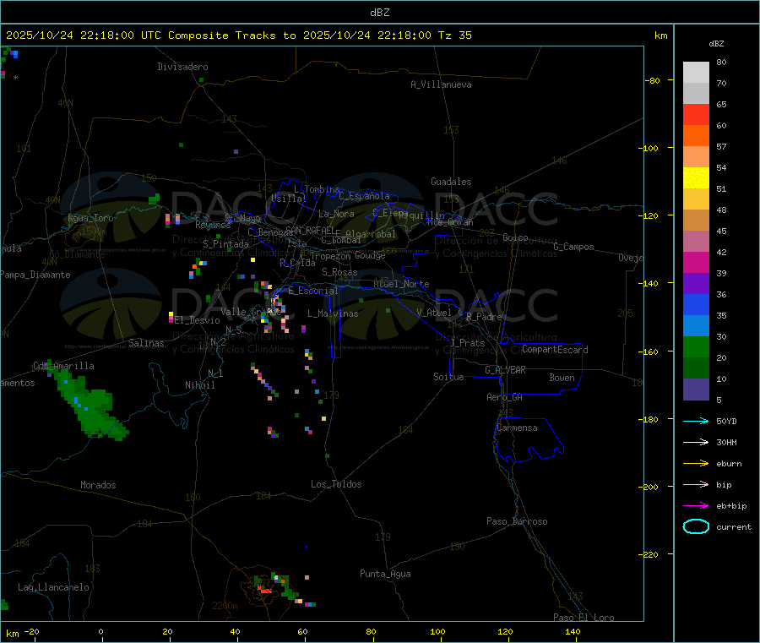Image resolution: width=760 pixels, height=643 pixels.
Task: Click the cyan 50YD arrow in the legend
Action: 696,421
